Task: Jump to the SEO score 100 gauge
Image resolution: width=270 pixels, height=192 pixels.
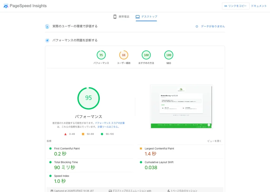Action: coord(168,55)
